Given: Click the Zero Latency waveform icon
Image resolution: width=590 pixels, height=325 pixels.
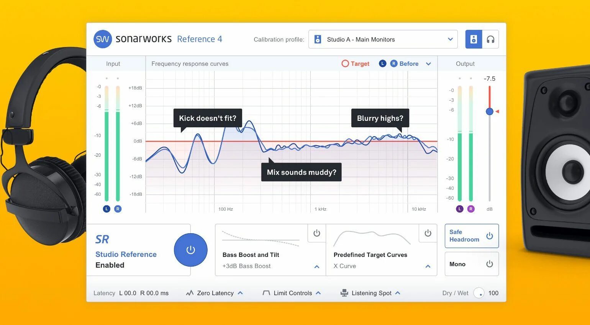Looking at the screenshot, I should click(x=190, y=293).
